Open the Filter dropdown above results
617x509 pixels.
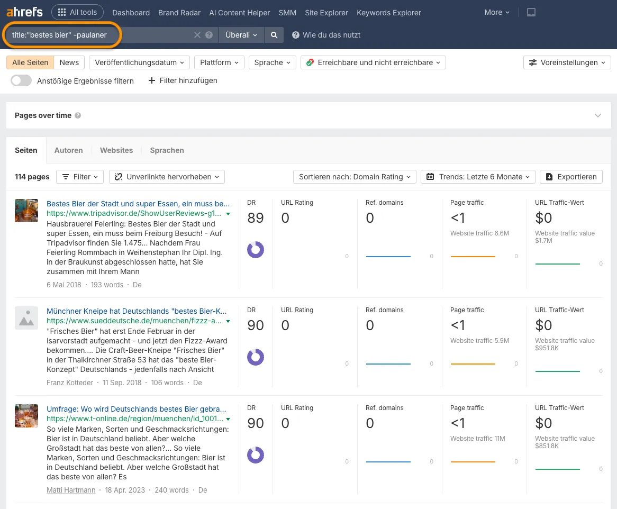click(80, 177)
